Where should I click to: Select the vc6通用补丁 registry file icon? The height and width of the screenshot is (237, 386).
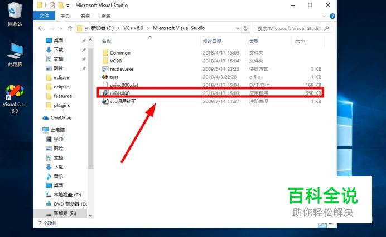[x=105, y=101]
